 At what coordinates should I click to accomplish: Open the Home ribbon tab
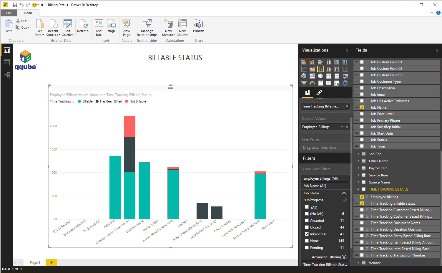pyautogui.click(x=28, y=13)
